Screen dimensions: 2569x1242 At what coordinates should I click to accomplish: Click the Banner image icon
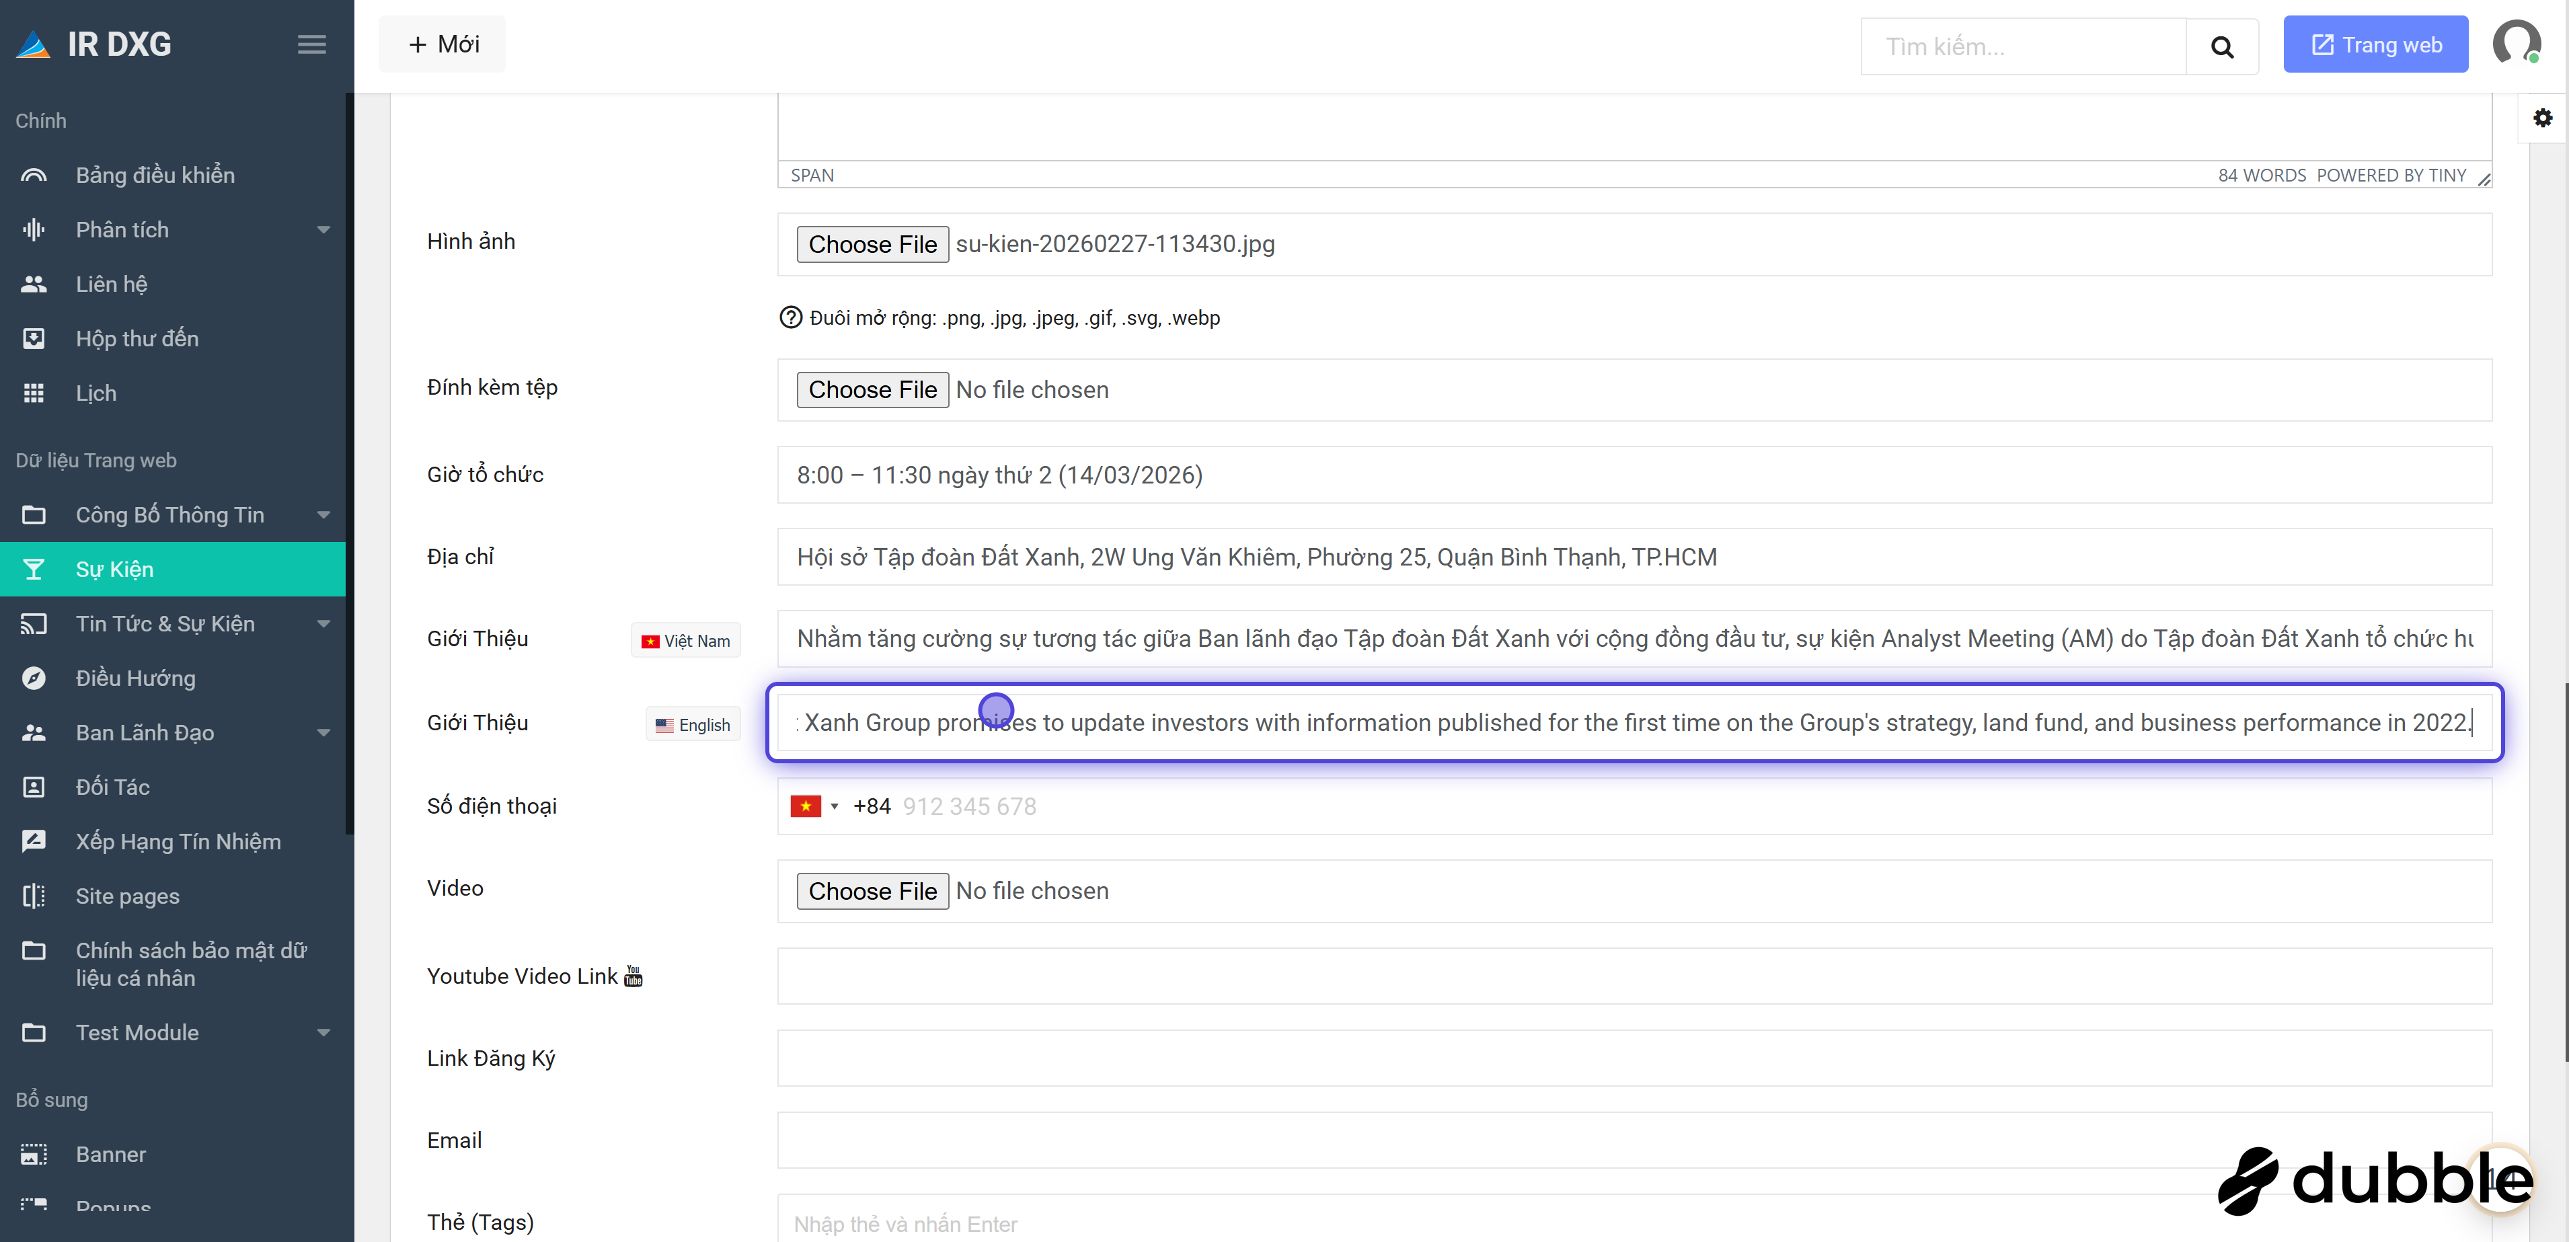click(34, 1155)
